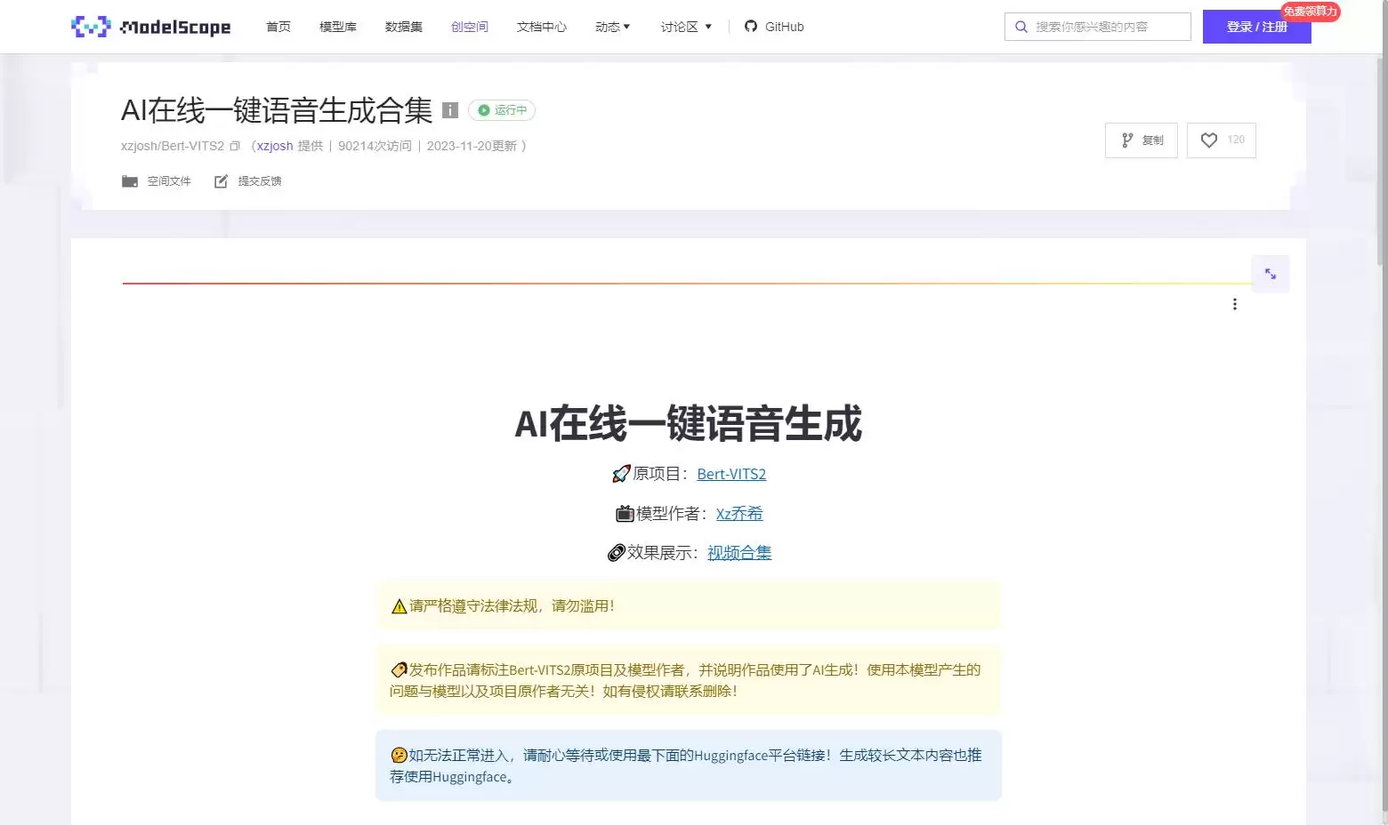
Task: Open the GitHub link
Action: click(774, 27)
